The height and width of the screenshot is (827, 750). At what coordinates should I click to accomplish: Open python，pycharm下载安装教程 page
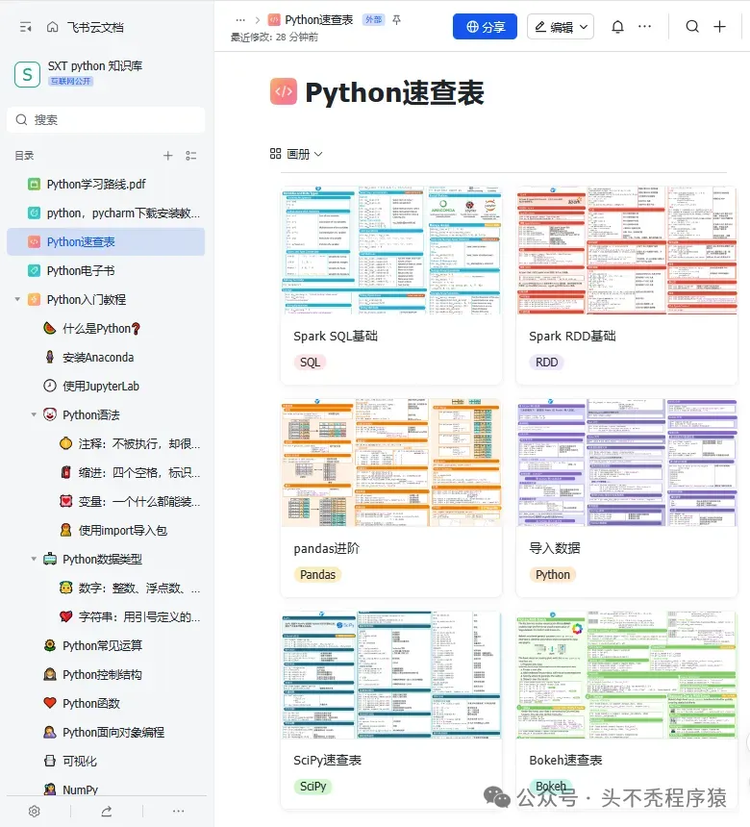click(123, 213)
